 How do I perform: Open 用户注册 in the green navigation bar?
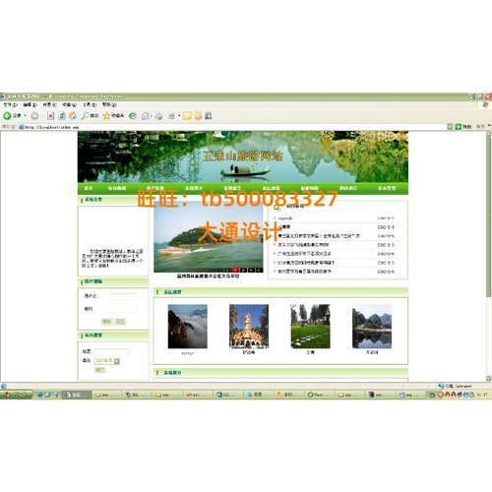(x=155, y=188)
